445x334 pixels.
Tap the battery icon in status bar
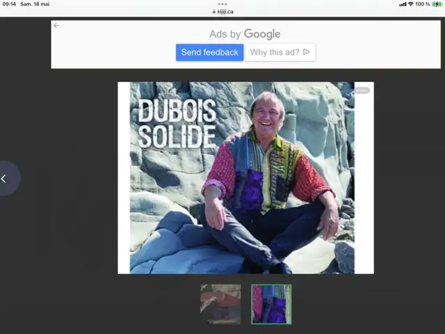437,4
